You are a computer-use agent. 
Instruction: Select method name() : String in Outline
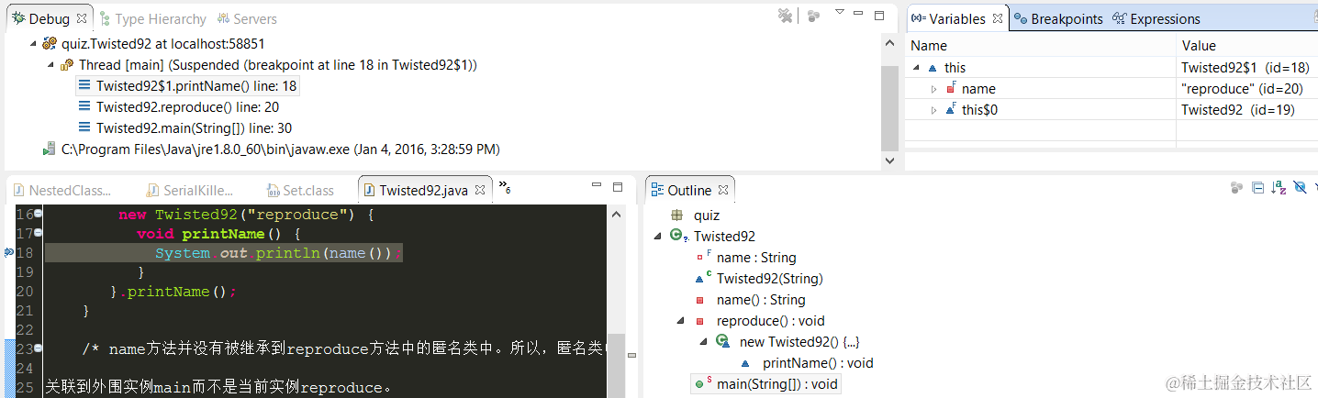750,300
